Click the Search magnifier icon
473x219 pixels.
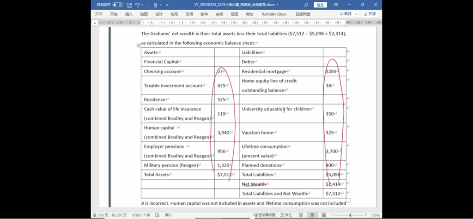(x=306, y=5)
